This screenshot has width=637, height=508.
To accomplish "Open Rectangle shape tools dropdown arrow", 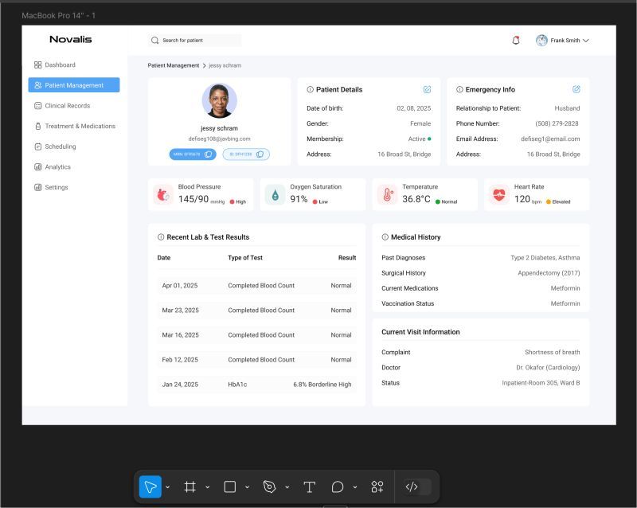I will pyautogui.click(x=247, y=487).
